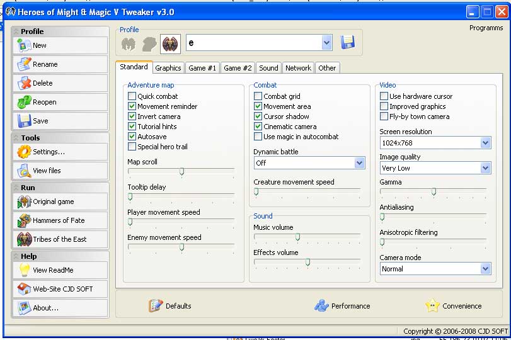
Task: Open the Network tab
Action: pos(298,68)
